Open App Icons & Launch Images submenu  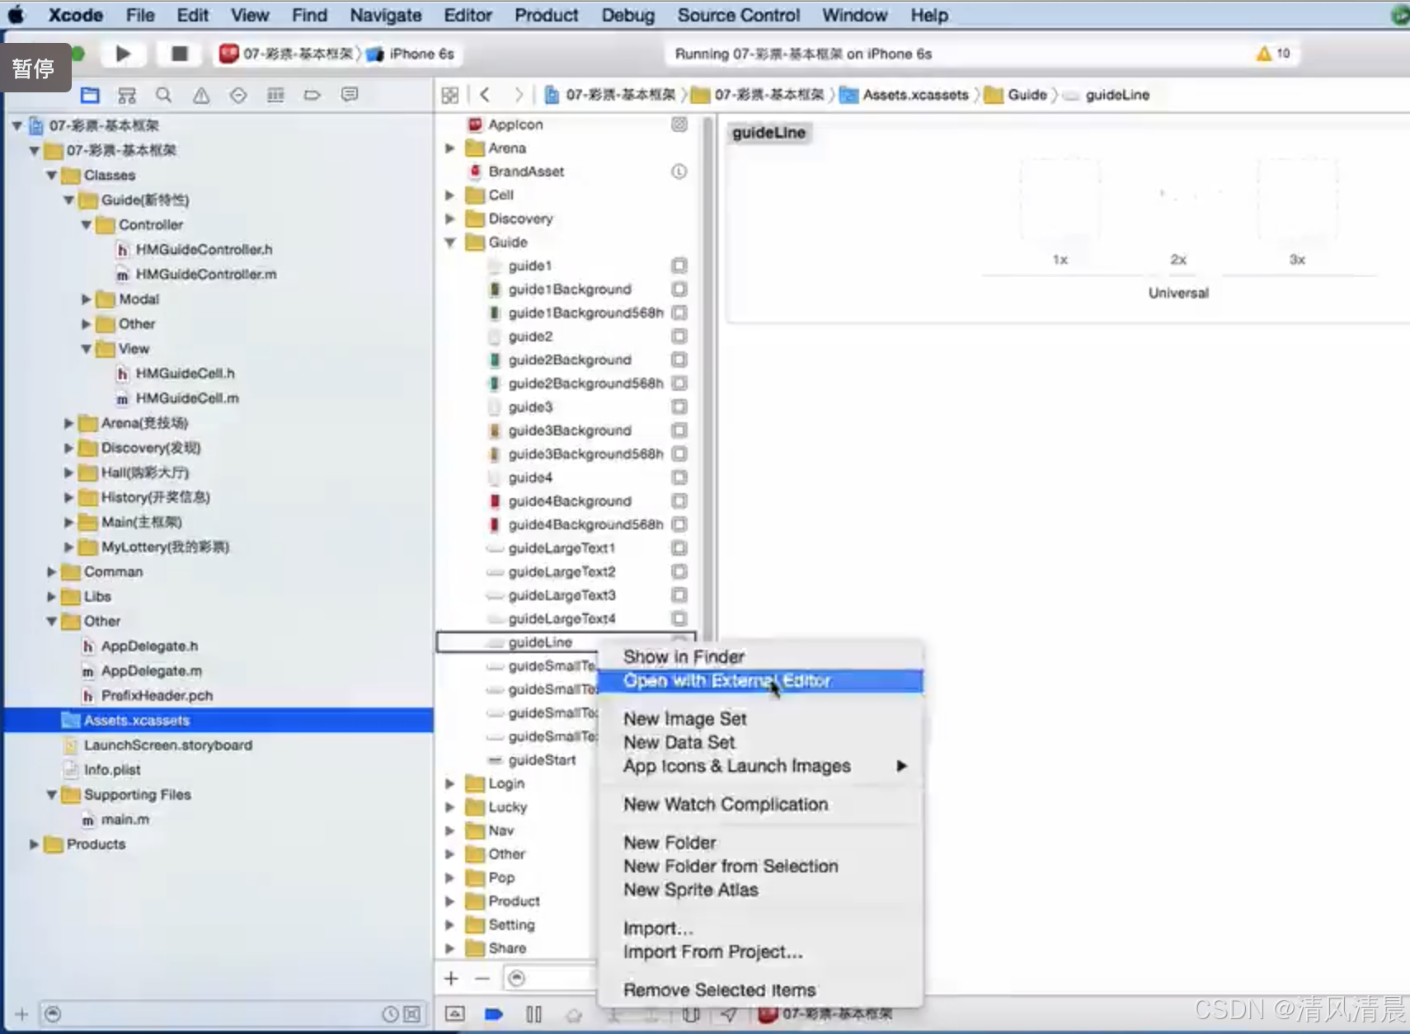coord(759,766)
